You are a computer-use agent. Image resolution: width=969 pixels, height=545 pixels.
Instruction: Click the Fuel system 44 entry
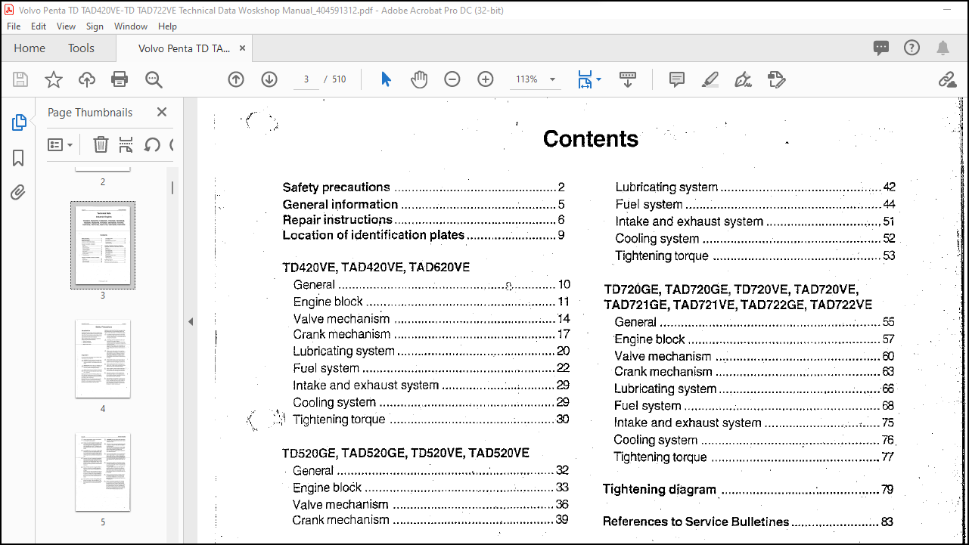[755, 205]
